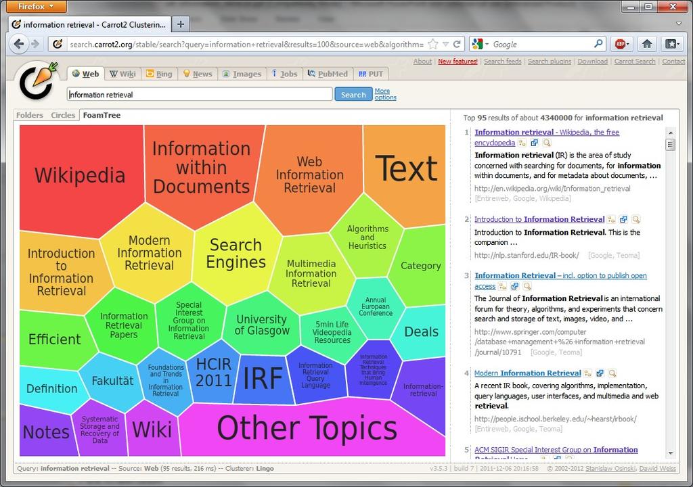Open Modern Information Retrieval result in new window
This screenshot has height=487, width=693.
pyautogui.click(x=600, y=373)
